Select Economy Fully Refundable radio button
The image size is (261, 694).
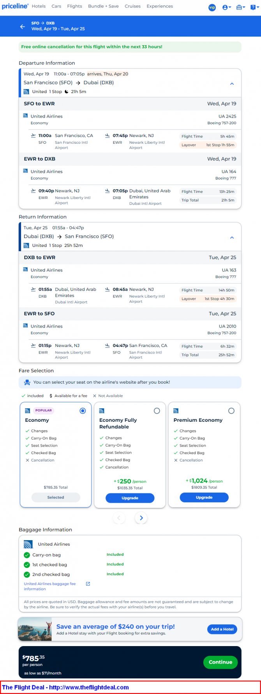(157, 411)
